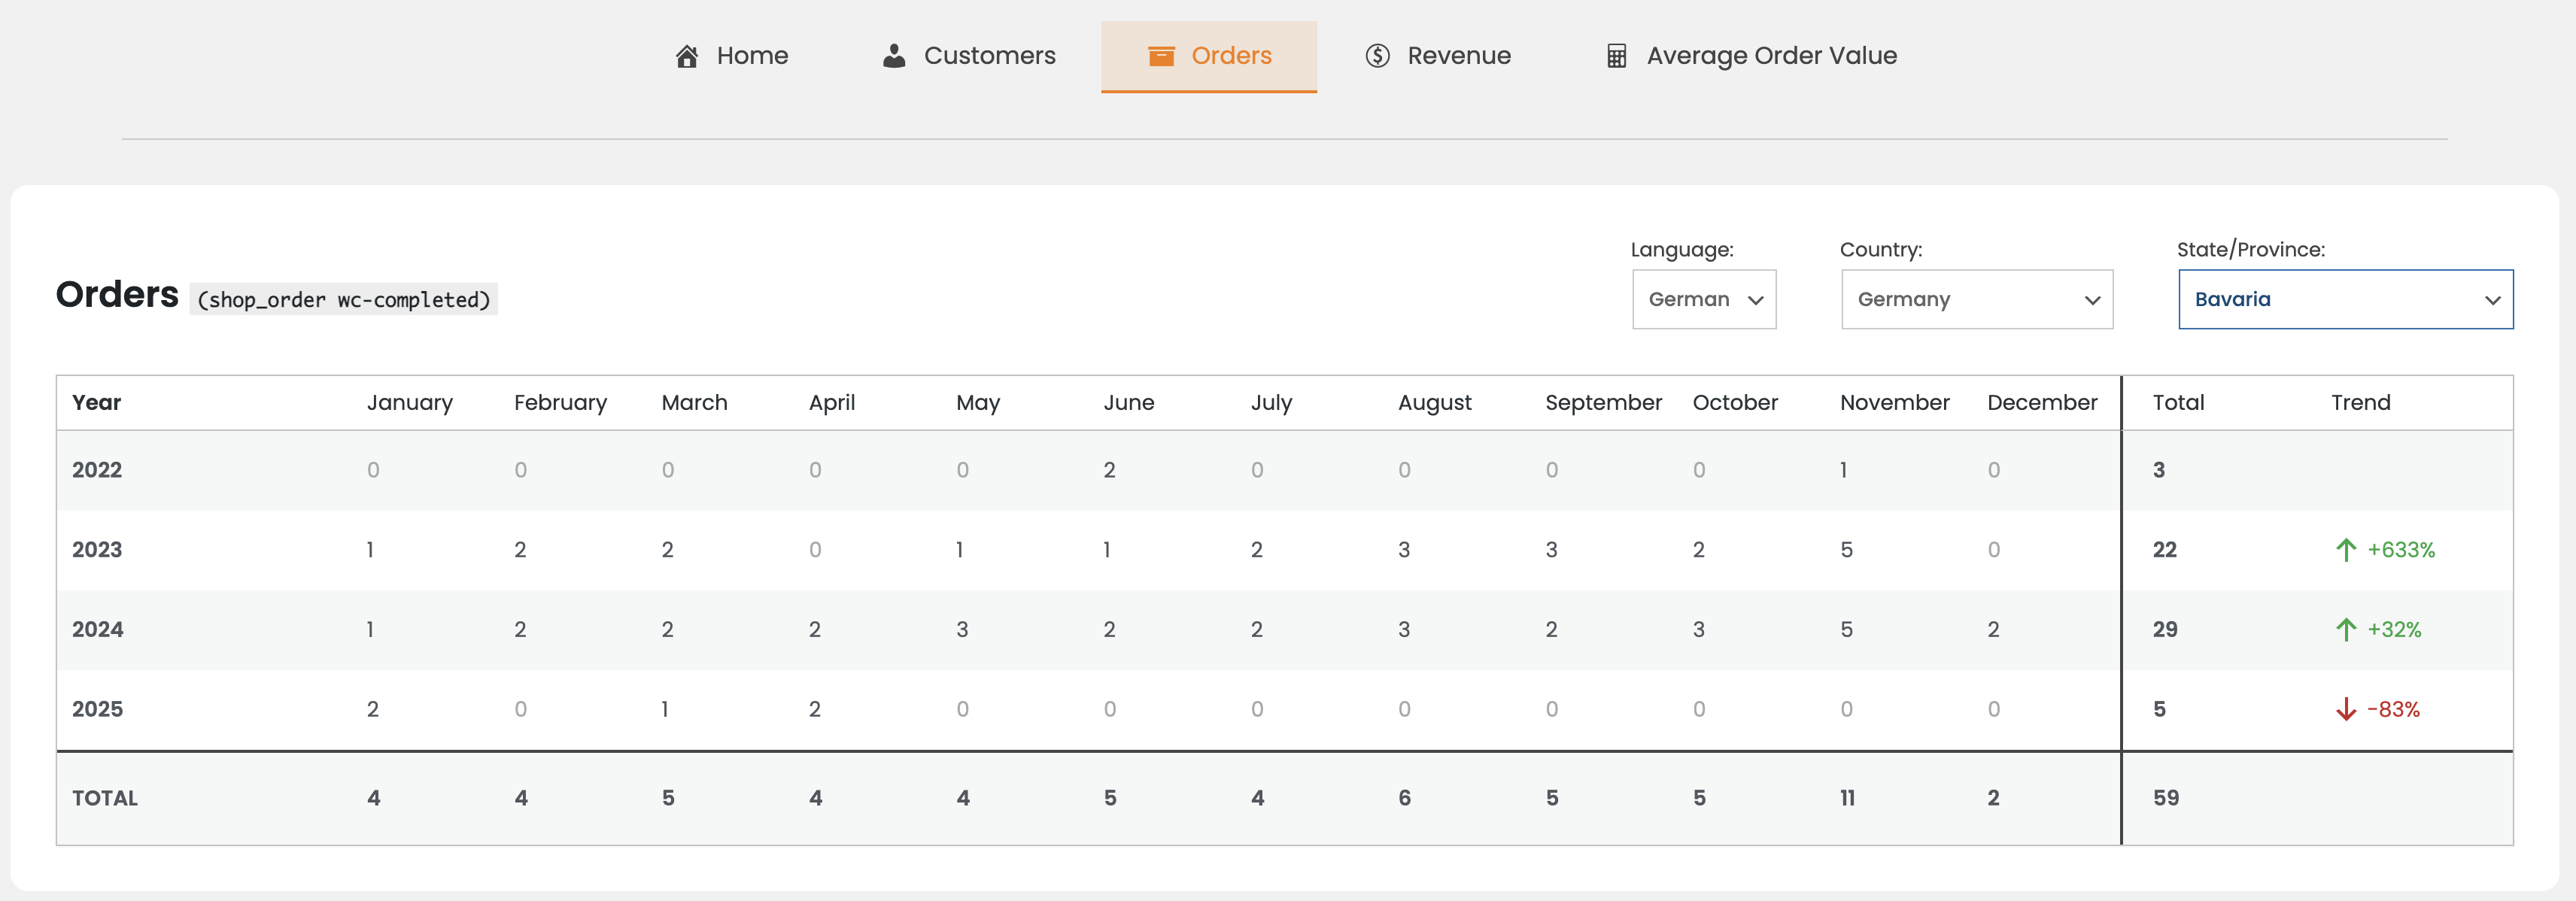This screenshot has height=901, width=2576.
Task: Click the Orders box icon
Action: pos(1160,56)
